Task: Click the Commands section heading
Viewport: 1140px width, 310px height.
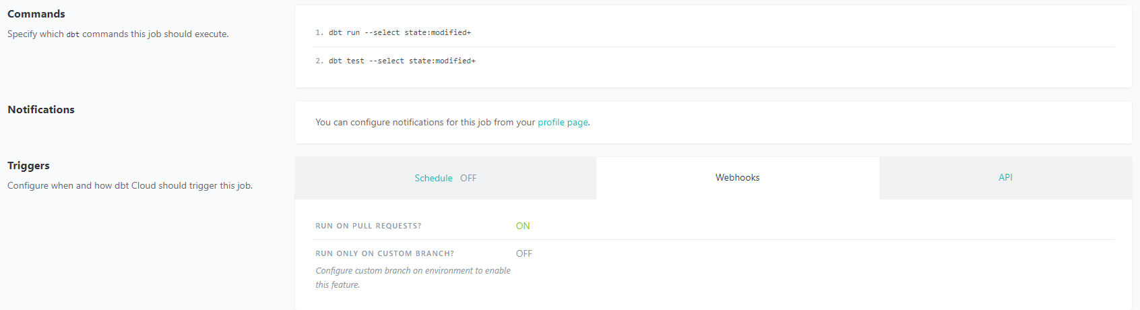Action: pyautogui.click(x=36, y=14)
